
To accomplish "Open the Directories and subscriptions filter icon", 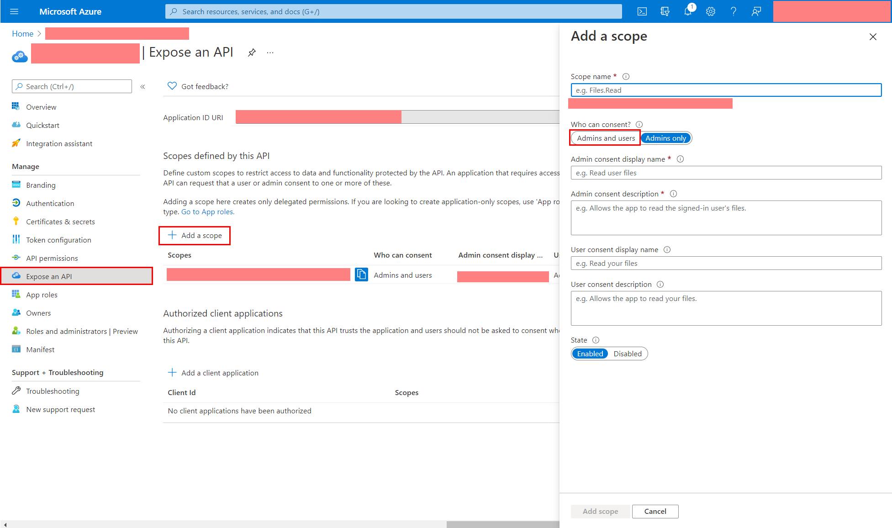I will (665, 11).
